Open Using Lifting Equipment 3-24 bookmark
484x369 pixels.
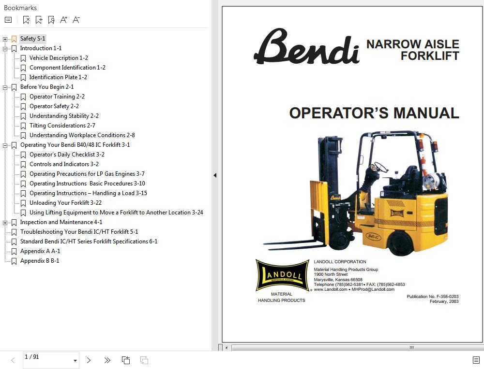pyautogui.click(x=116, y=213)
